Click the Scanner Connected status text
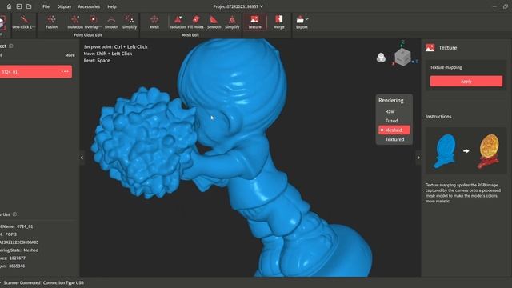 coord(22,282)
